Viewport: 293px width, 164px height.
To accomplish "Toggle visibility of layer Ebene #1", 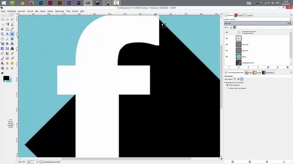I will 227,51.
